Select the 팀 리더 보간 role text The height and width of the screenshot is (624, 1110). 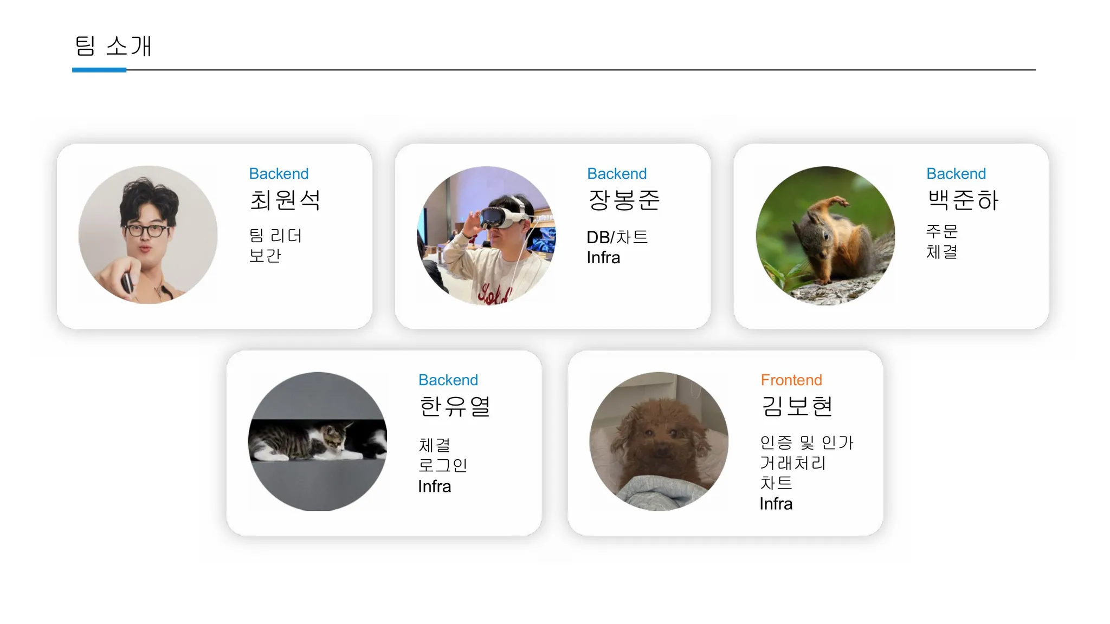(275, 245)
